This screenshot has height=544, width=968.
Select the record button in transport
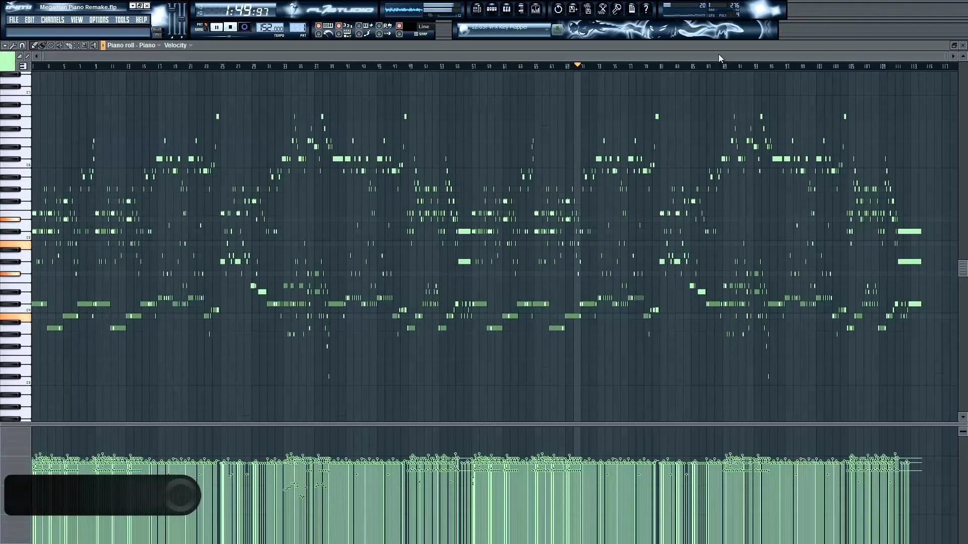click(245, 27)
